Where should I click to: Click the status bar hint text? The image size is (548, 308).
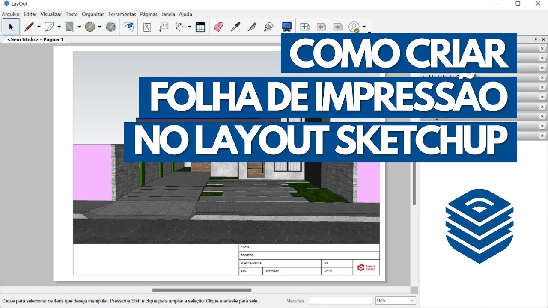click(131, 301)
